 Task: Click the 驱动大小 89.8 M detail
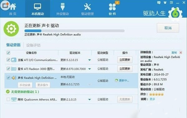[x=151, y=84]
